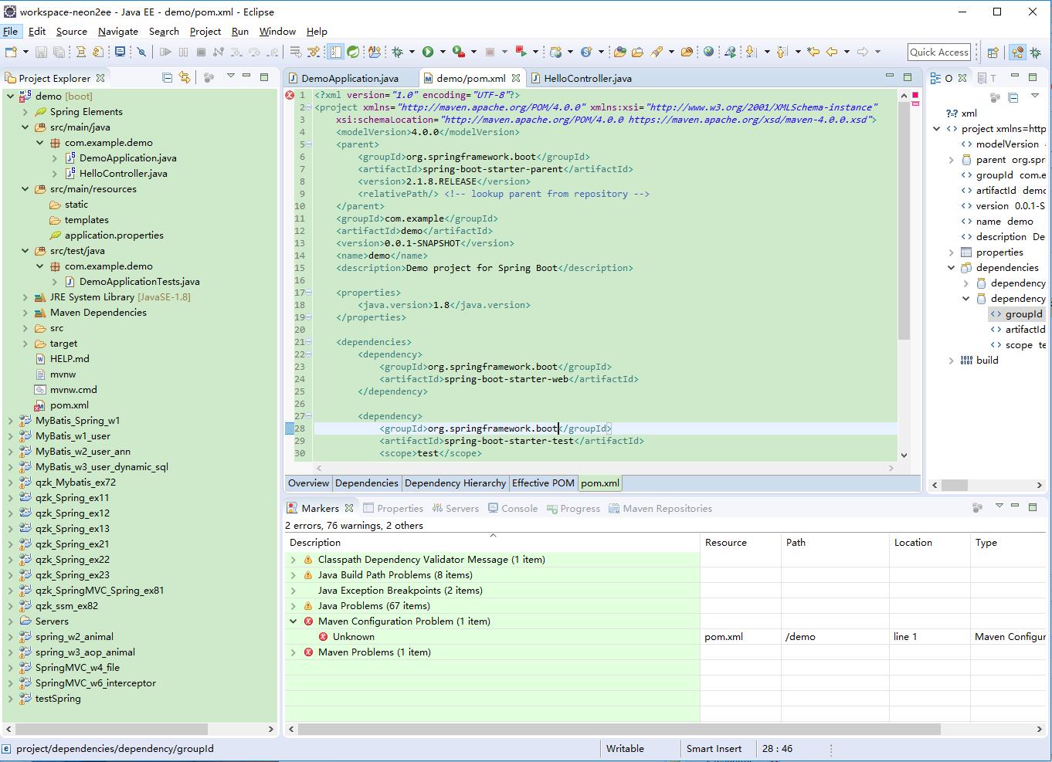Switch to the Console view tab

click(512, 508)
